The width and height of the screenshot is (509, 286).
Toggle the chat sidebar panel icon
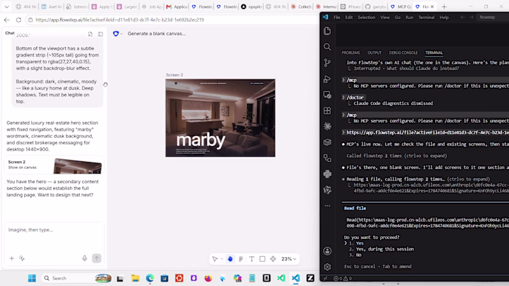point(101,34)
